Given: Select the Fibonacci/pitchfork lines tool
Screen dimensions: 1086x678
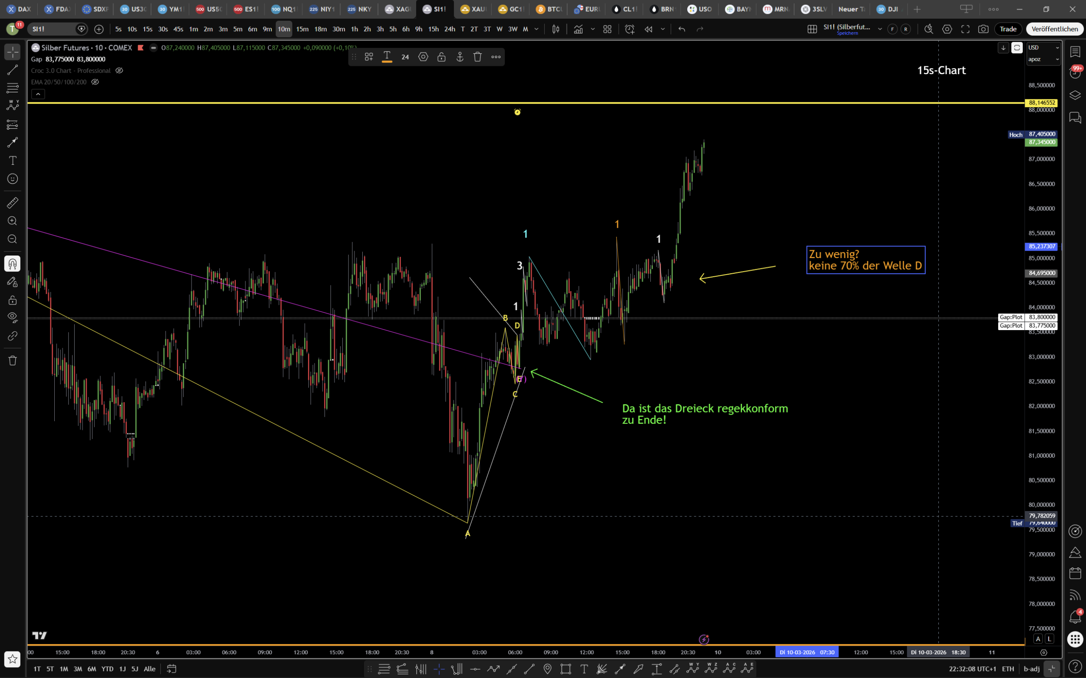Looking at the screenshot, I should tap(12, 88).
